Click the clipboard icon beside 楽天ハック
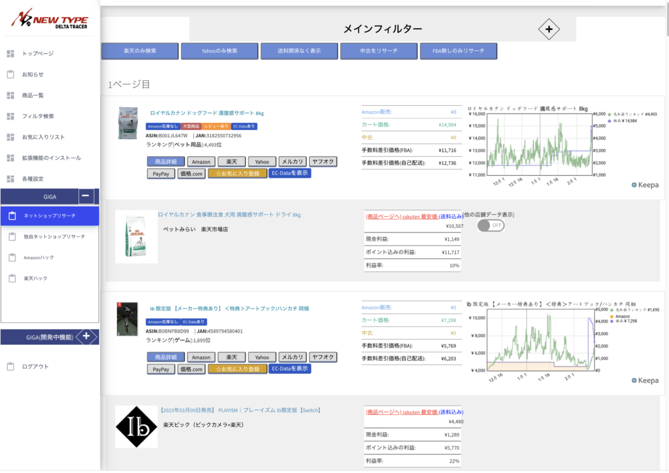The width and height of the screenshot is (669, 473). click(x=12, y=278)
